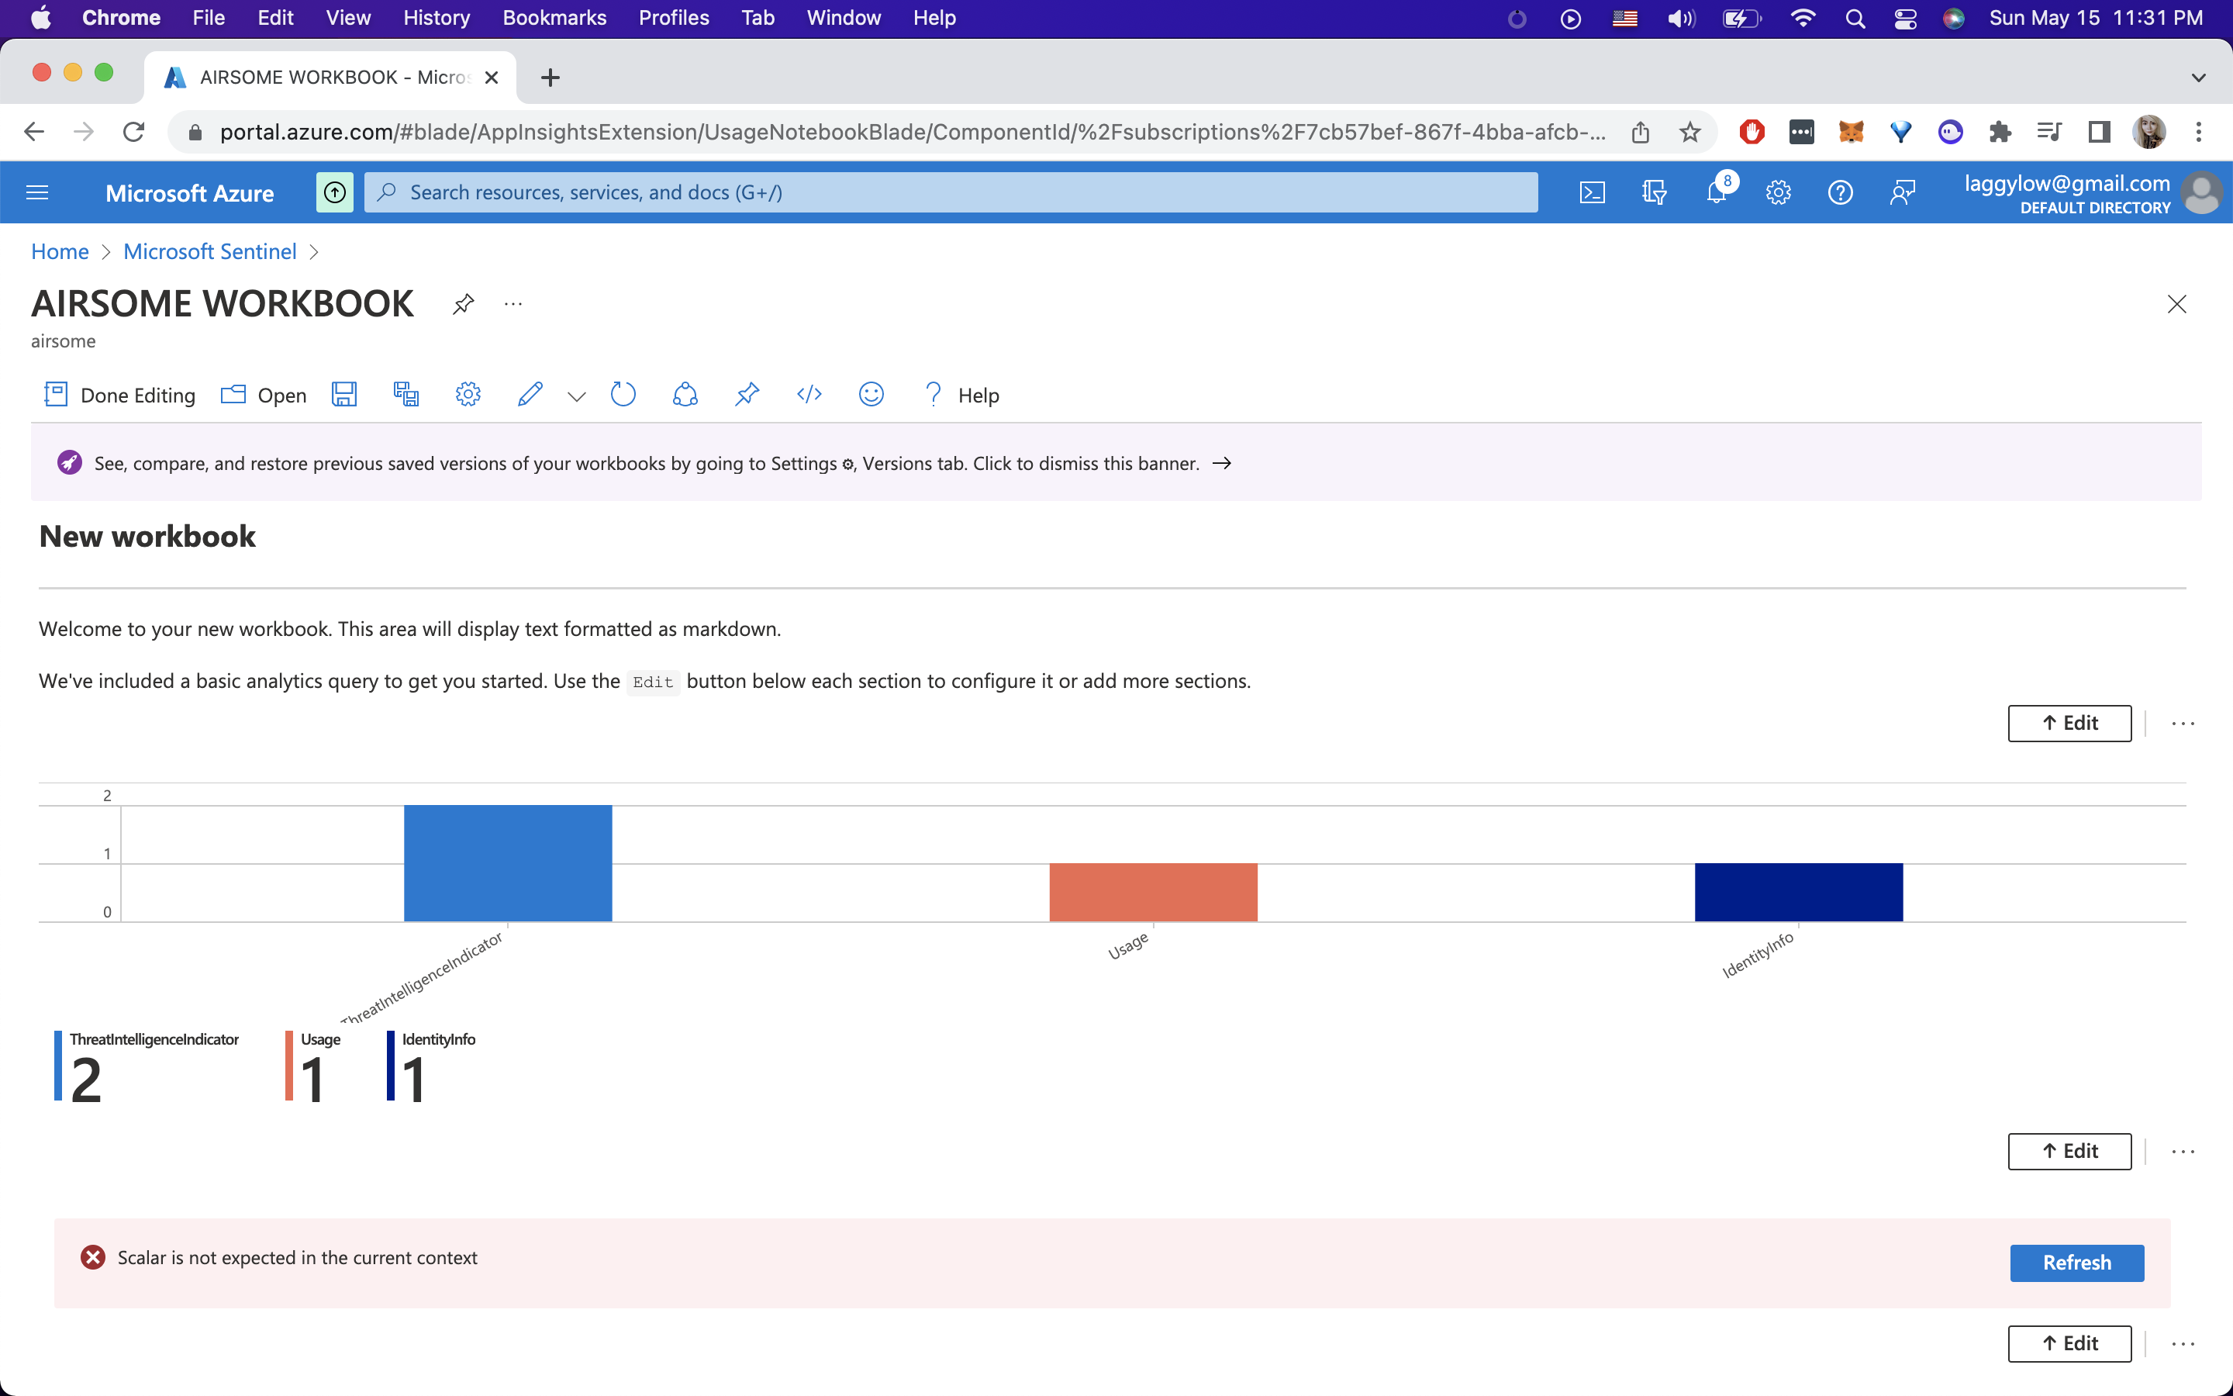Expand the Azure portal hamburger menu
This screenshot has height=1396, width=2233.
coord(38,192)
